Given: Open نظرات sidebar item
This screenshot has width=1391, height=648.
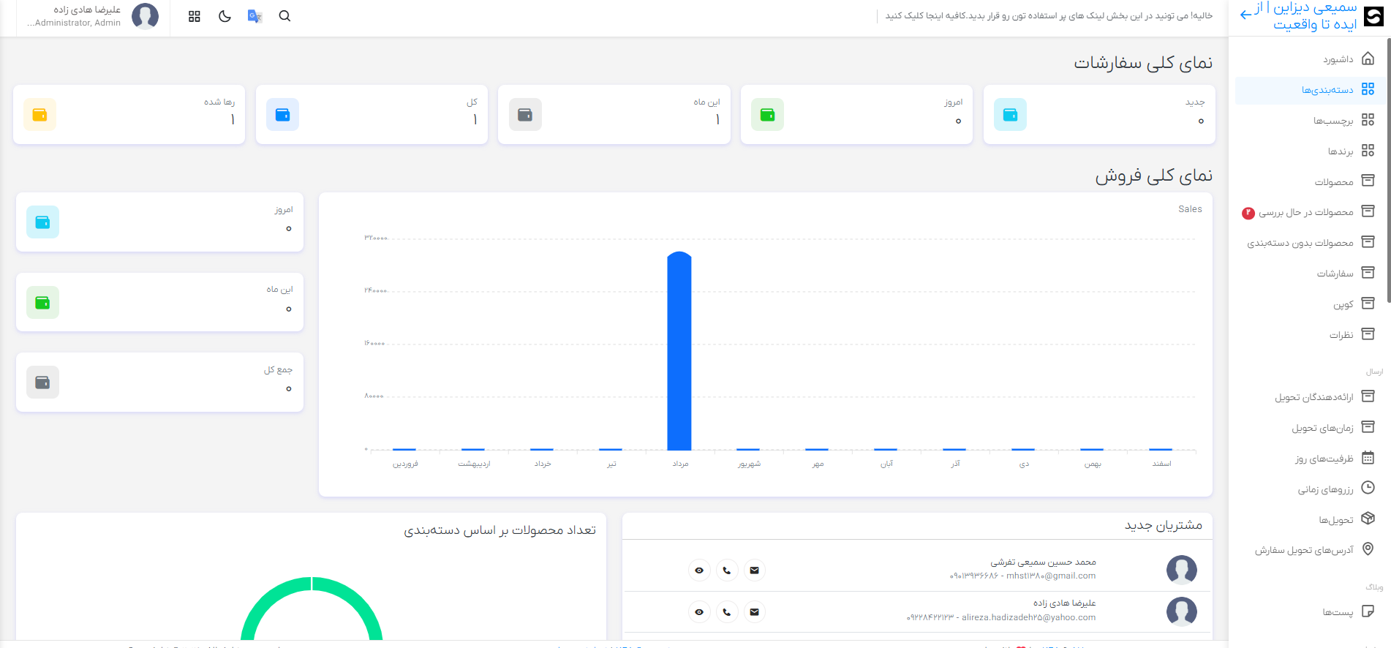Looking at the screenshot, I should click(x=1311, y=335).
